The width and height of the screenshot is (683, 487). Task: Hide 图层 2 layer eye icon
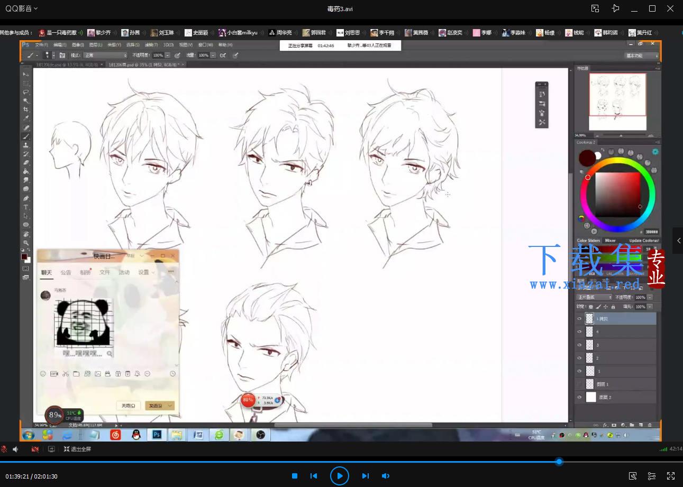point(579,397)
